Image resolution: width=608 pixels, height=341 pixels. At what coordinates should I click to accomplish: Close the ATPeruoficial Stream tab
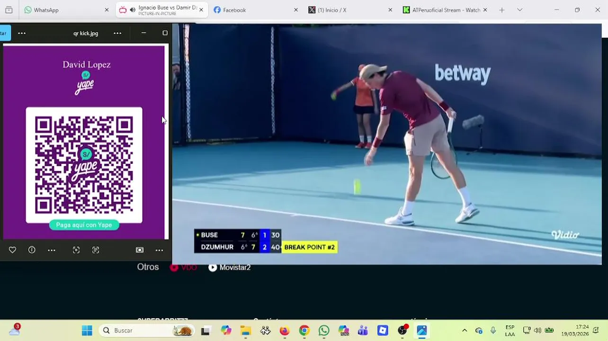[x=485, y=10]
